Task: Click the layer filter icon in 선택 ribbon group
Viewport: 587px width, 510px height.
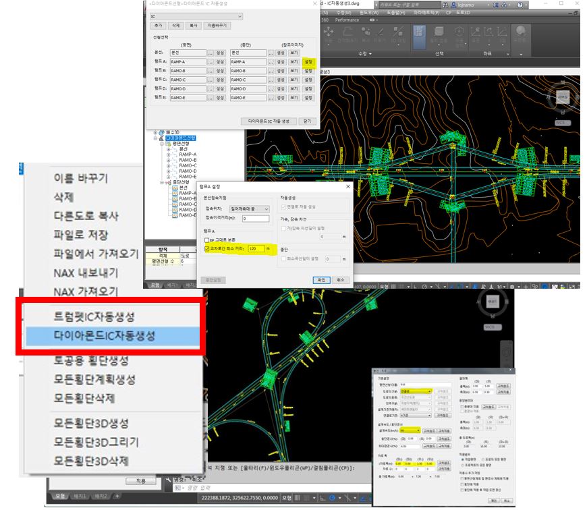Action: [439, 32]
